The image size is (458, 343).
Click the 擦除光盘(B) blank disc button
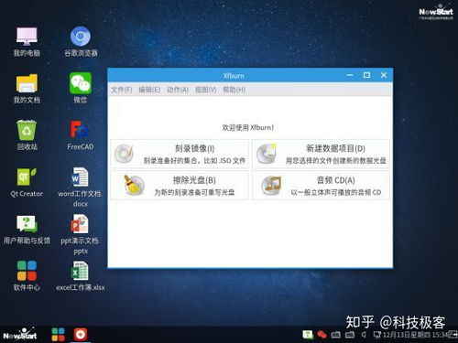(x=180, y=186)
